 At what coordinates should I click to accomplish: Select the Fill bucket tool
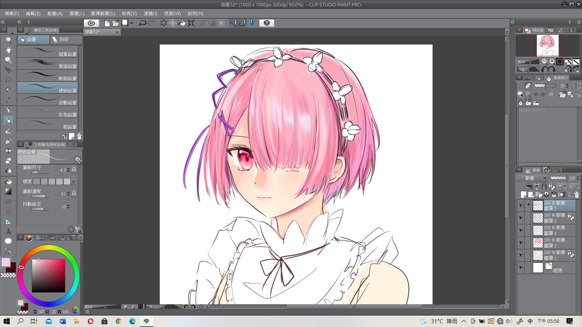pyautogui.click(x=8, y=181)
